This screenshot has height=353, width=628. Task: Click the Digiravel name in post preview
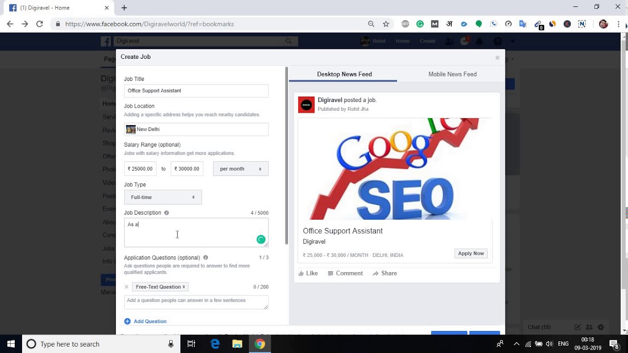[x=330, y=100]
